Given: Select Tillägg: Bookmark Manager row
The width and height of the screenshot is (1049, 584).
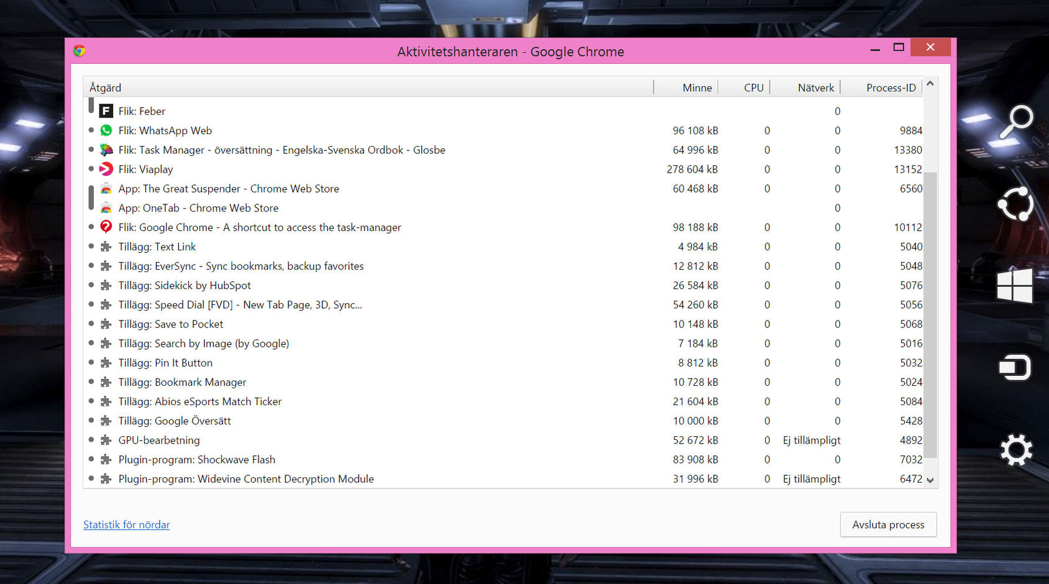Looking at the screenshot, I should tap(503, 382).
